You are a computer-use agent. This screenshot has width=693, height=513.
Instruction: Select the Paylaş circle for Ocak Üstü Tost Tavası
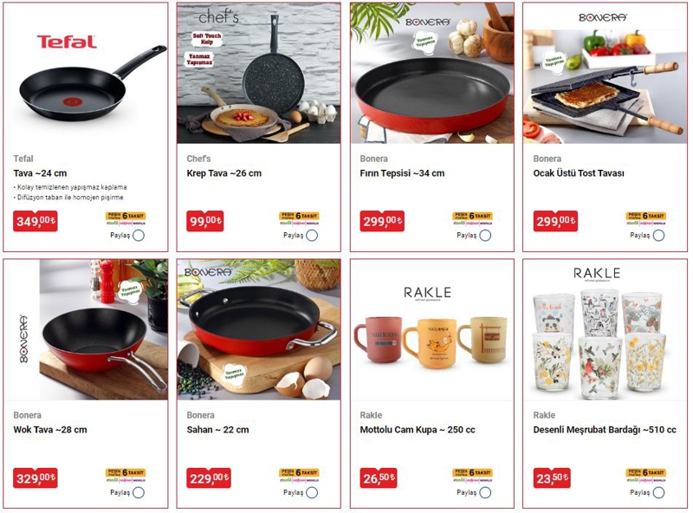658,236
